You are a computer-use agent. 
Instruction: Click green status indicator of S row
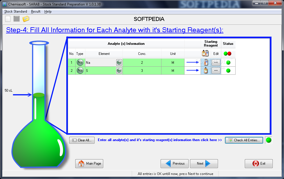click(228, 71)
